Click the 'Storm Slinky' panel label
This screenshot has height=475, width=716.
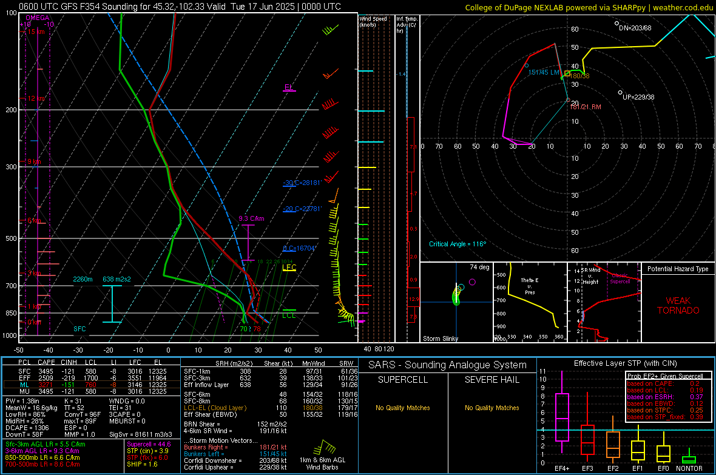click(x=440, y=339)
